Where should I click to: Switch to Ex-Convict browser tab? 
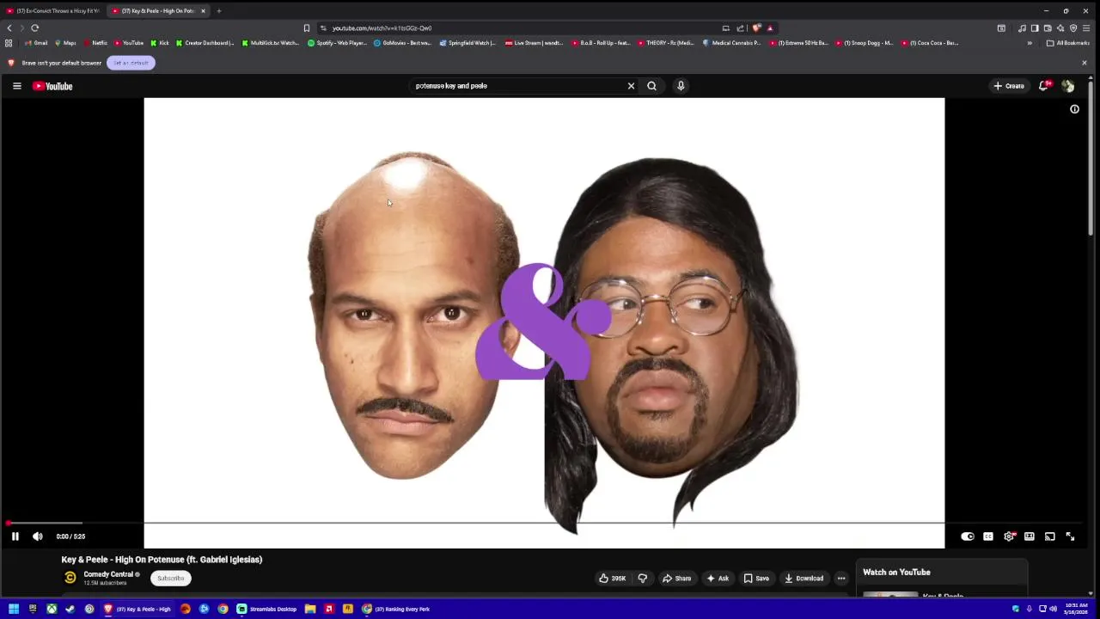click(x=53, y=11)
